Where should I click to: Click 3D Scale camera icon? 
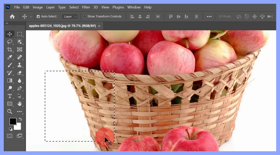[x=270, y=17]
